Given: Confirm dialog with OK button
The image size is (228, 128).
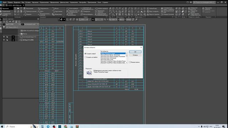Looking at the screenshot, I should (135, 52).
